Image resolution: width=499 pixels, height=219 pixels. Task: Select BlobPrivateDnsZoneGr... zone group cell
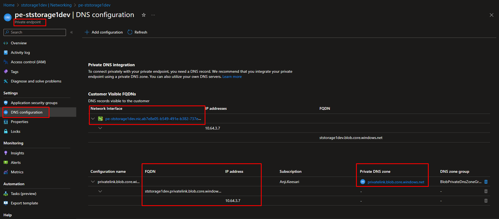coord(461,182)
